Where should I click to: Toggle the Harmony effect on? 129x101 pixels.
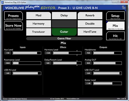[39, 24]
